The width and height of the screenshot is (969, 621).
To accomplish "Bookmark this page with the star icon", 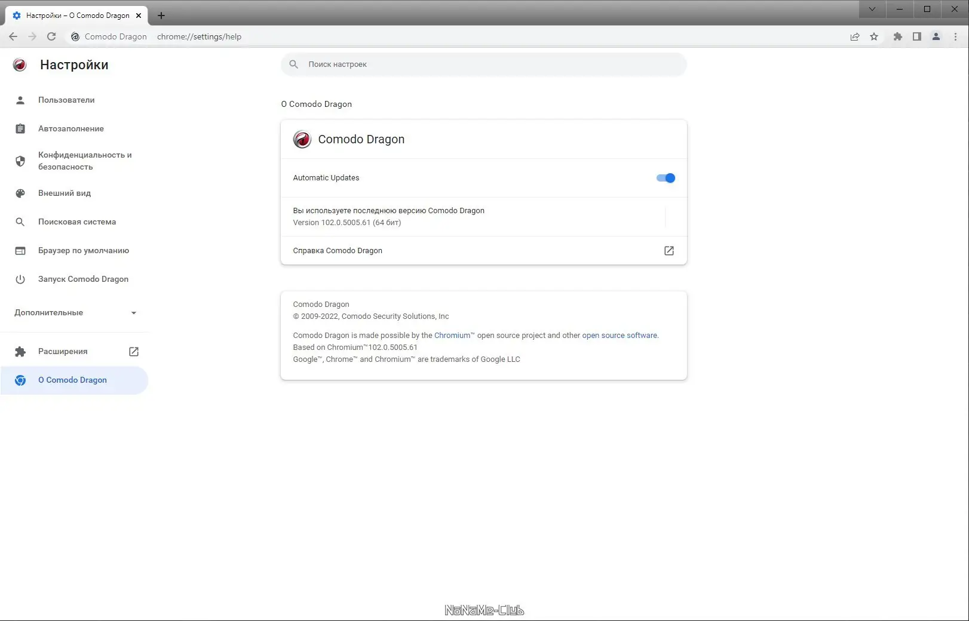I will [x=874, y=36].
